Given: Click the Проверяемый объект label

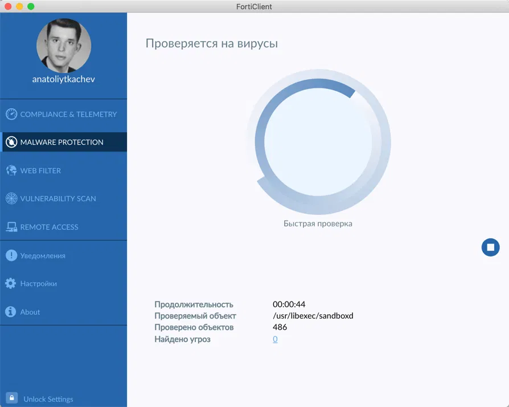Looking at the screenshot, I should coord(195,316).
